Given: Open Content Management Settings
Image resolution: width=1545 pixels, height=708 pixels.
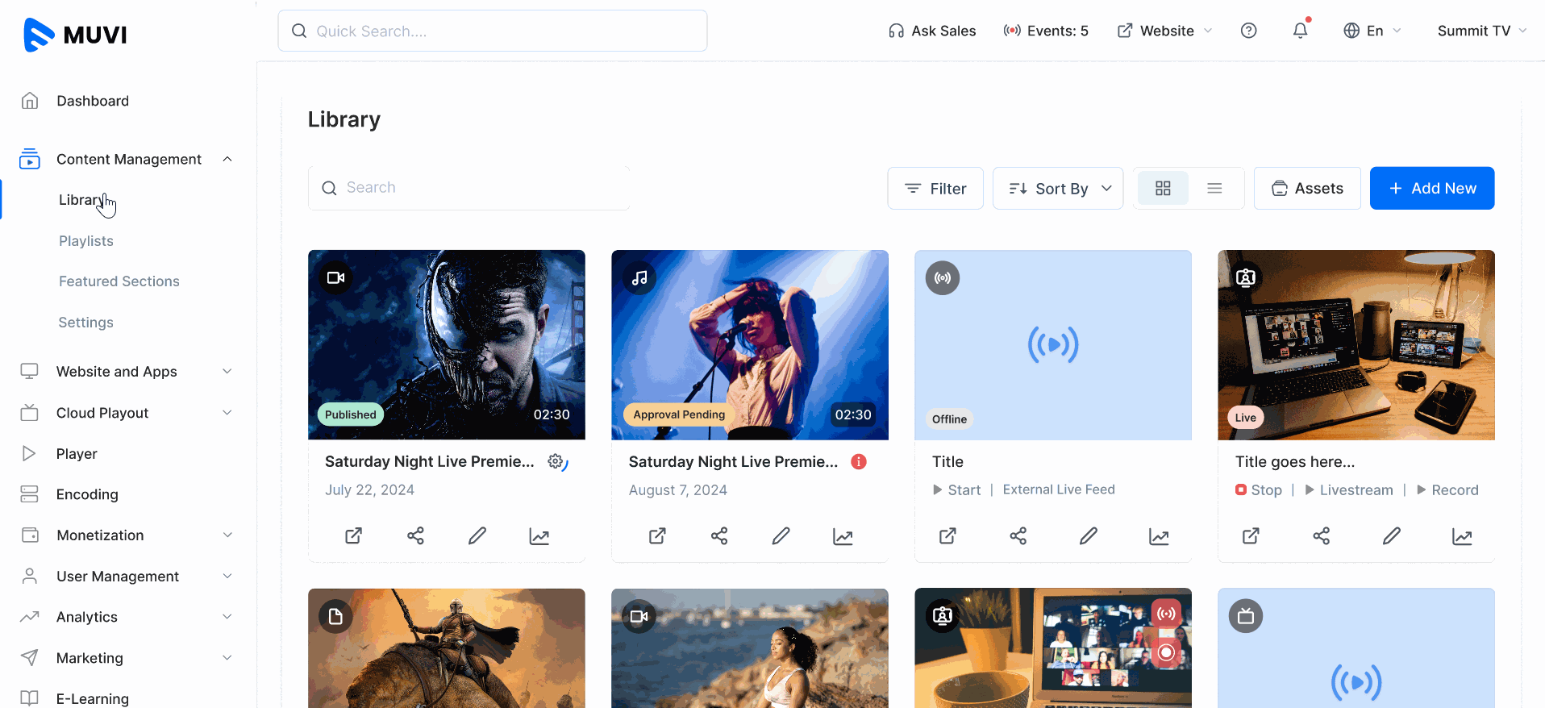Looking at the screenshot, I should coord(86,323).
